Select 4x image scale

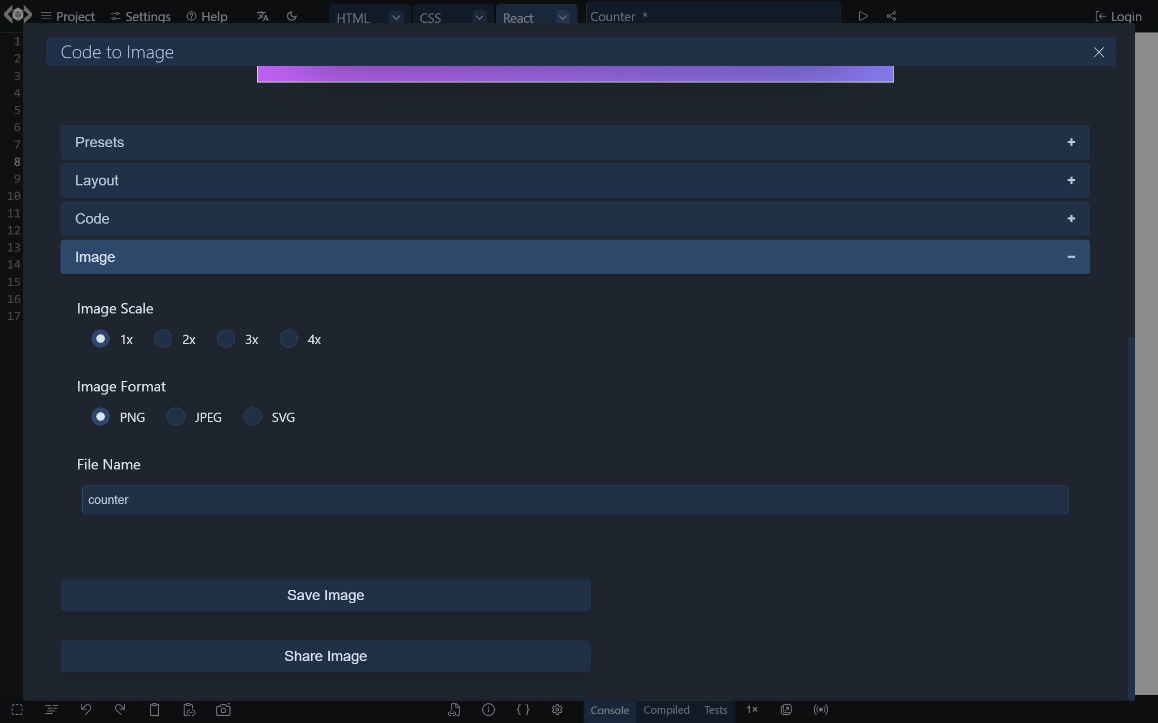288,339
